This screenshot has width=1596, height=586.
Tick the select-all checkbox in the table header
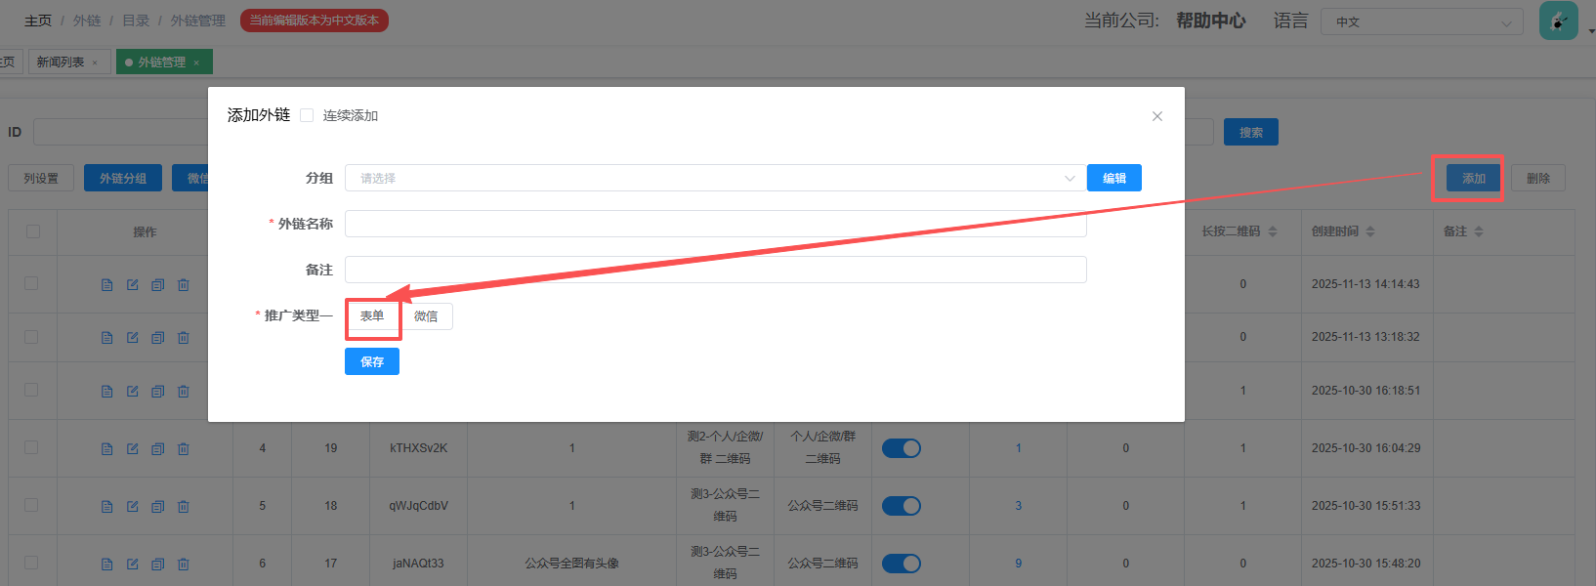33,231
